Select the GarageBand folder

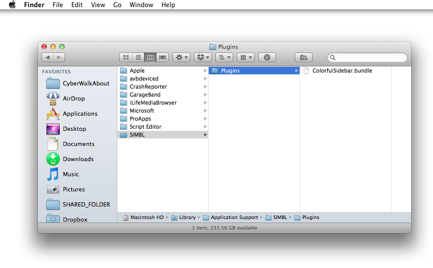point(163,94)
